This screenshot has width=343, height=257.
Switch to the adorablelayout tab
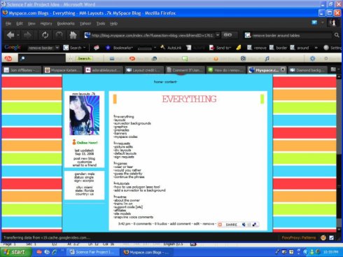[x=104, y=70]
